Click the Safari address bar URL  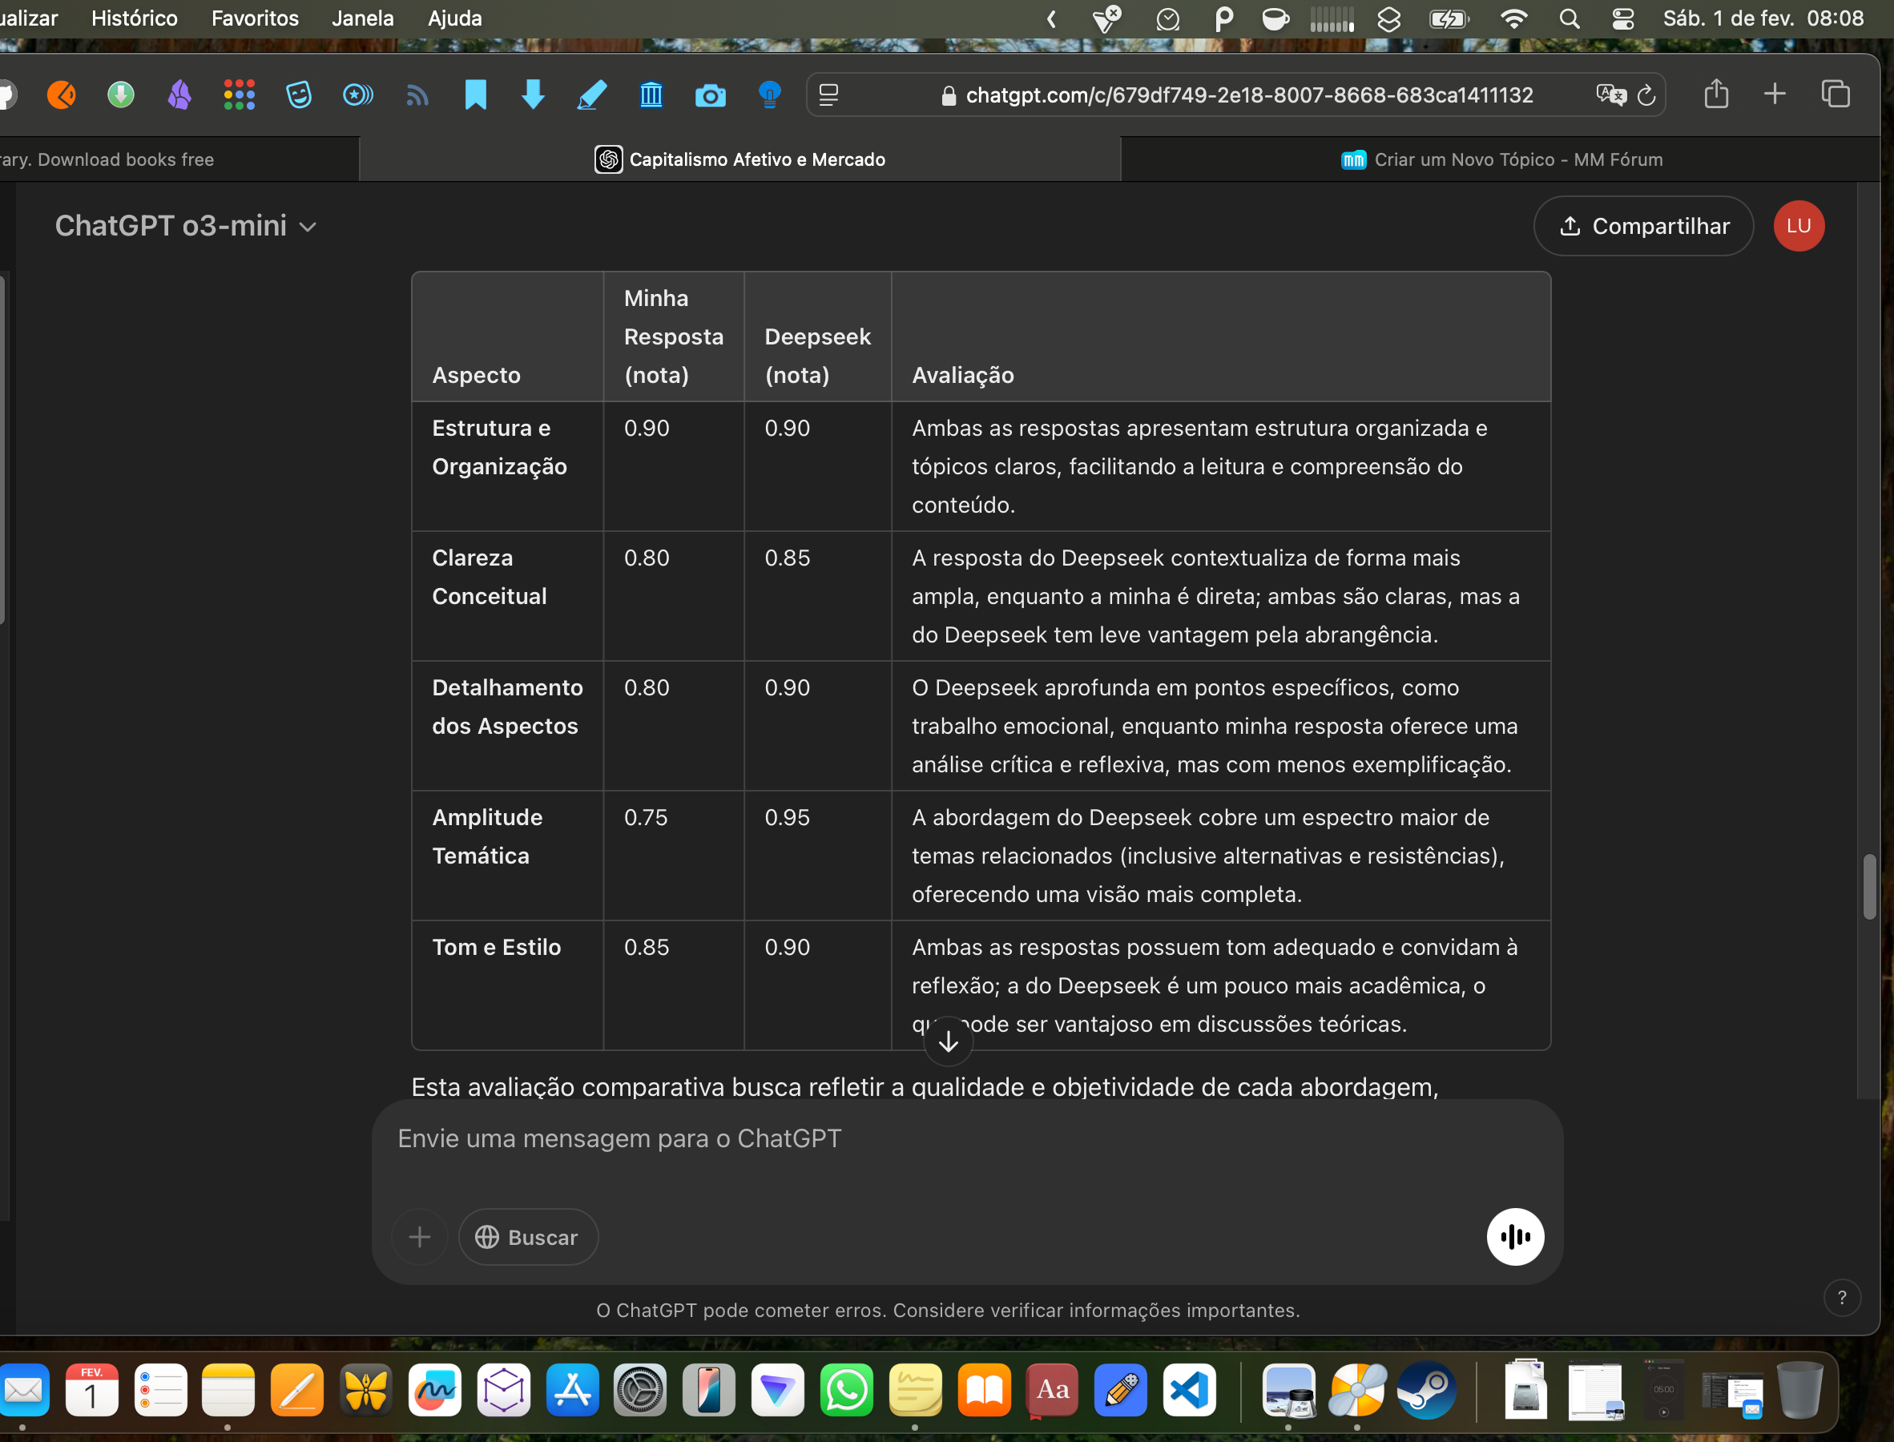pyautogui.click(x=1249, y=95)
